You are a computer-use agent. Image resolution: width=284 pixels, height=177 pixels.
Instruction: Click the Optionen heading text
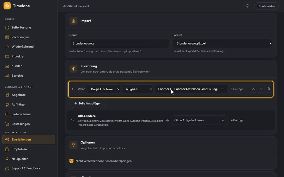(88, 142)
